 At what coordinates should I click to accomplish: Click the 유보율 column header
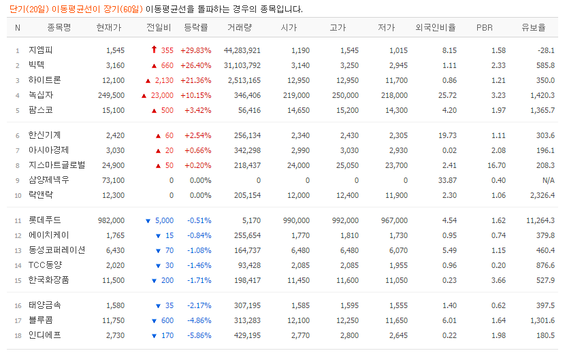click(x=534, y=27)
